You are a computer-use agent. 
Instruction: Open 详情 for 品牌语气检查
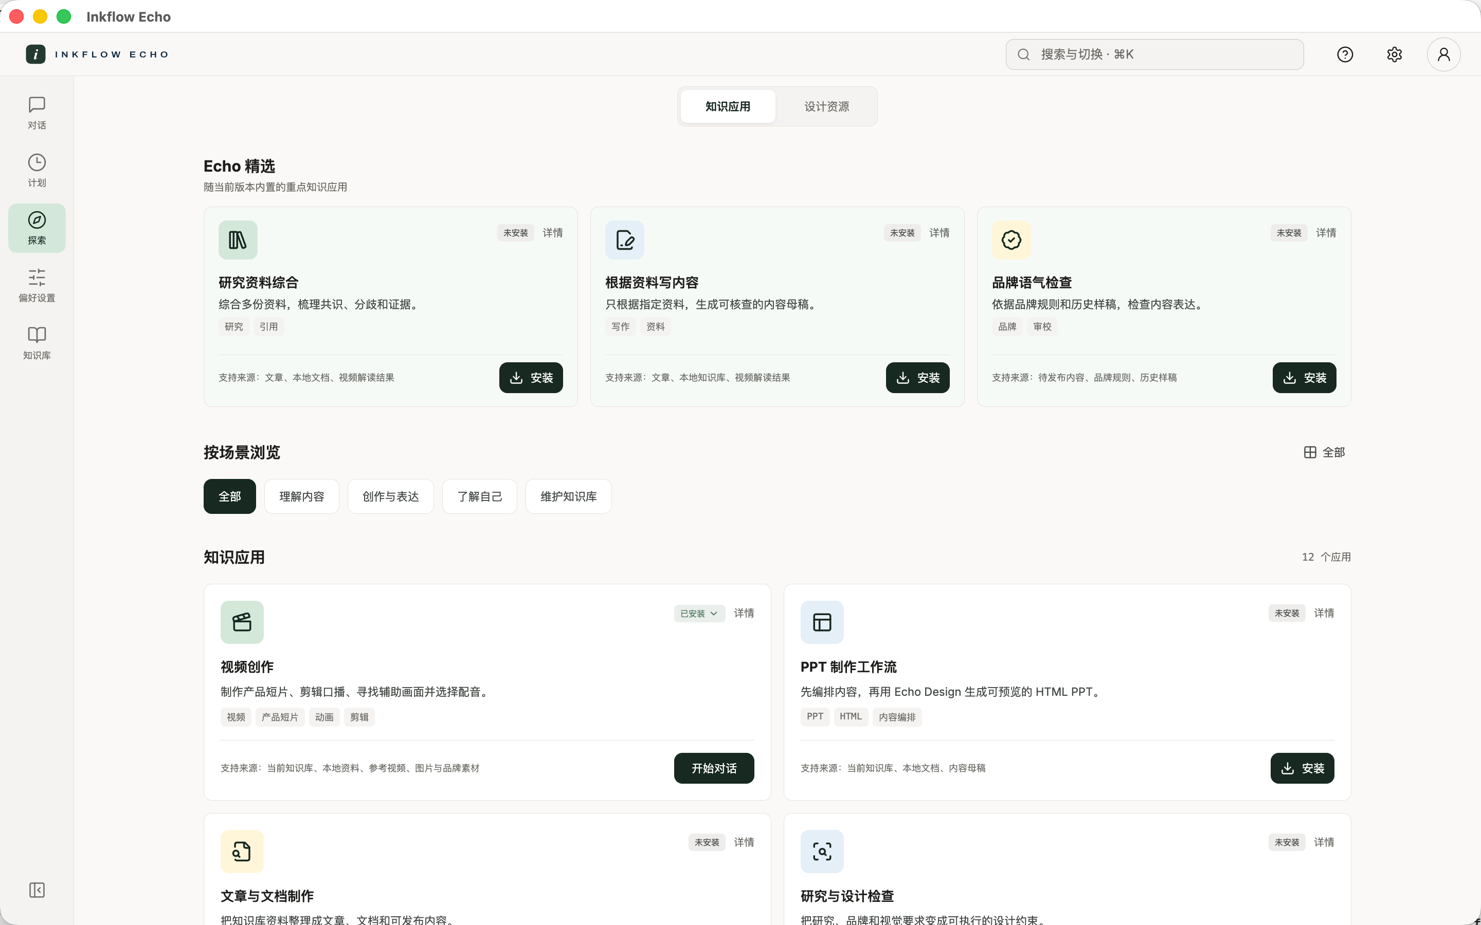[x=1326, y=232]
